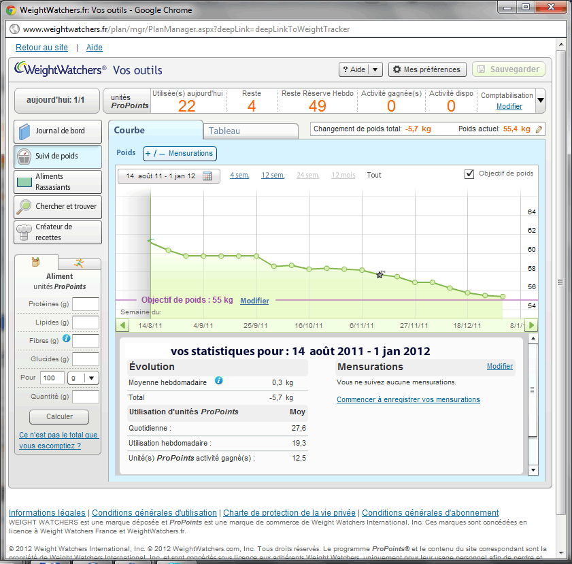Click the Moyenne hebdomadaire info icon
The height and width of the screenshot is (564, 572).
218,380
